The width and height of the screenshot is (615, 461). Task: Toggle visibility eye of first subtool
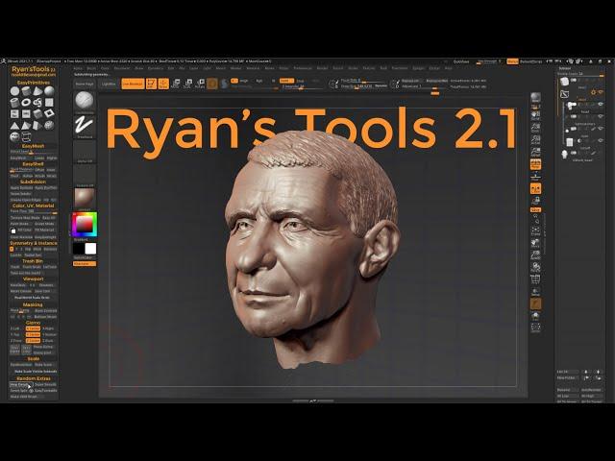tap(601, 92)
